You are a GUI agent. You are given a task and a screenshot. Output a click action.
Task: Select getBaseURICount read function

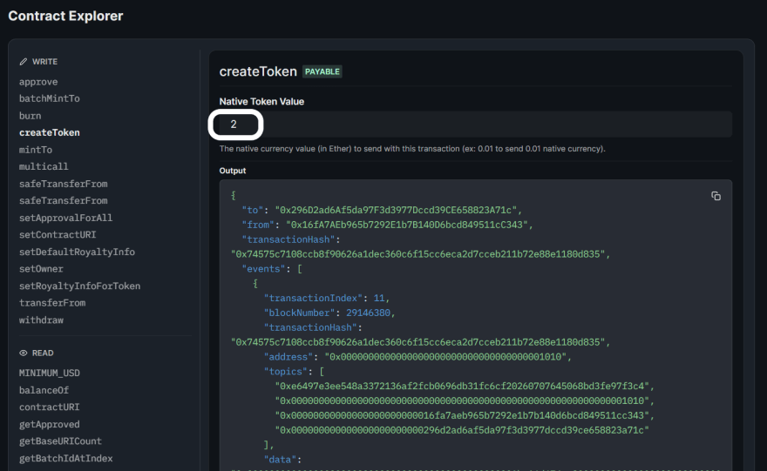tap(60, 441)
